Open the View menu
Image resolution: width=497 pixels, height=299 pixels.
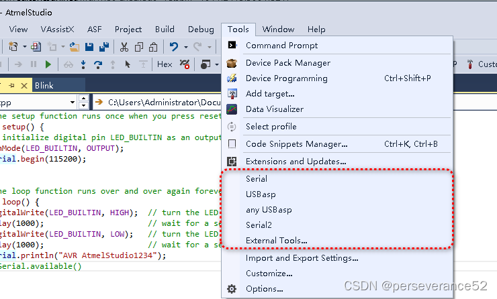(18, 29)
